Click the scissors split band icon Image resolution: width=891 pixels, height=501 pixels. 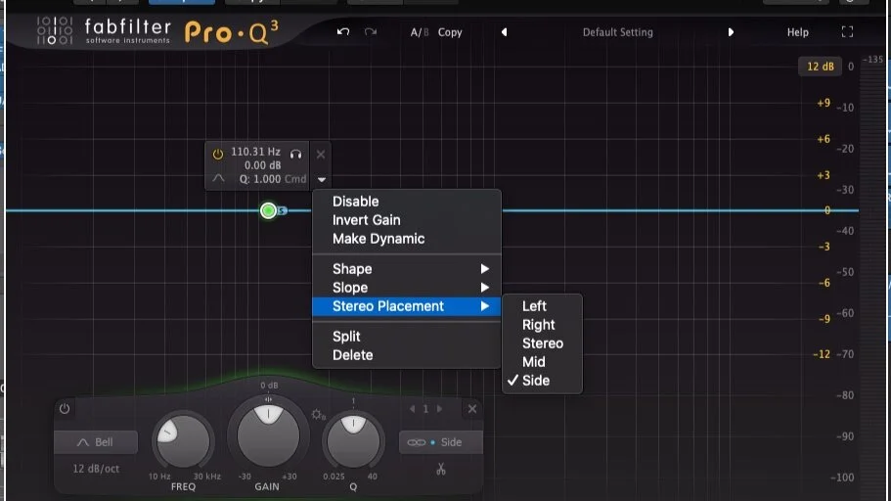coord(441,469)
